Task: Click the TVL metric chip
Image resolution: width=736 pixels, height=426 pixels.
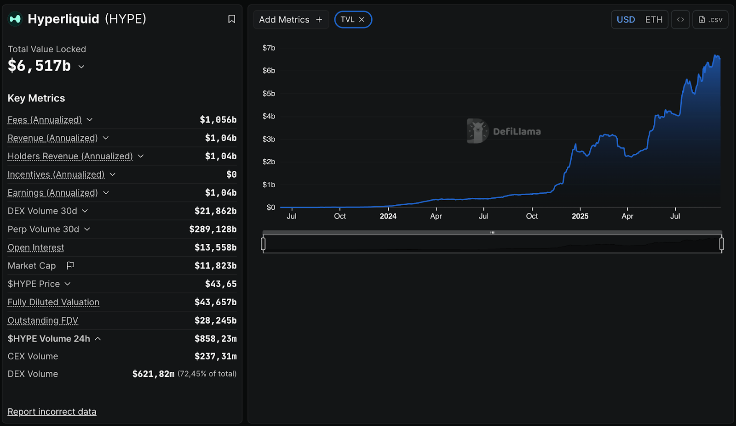Action: [353, 19]
